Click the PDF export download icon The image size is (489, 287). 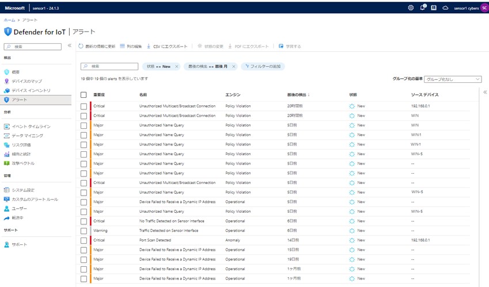coord(230,46)
